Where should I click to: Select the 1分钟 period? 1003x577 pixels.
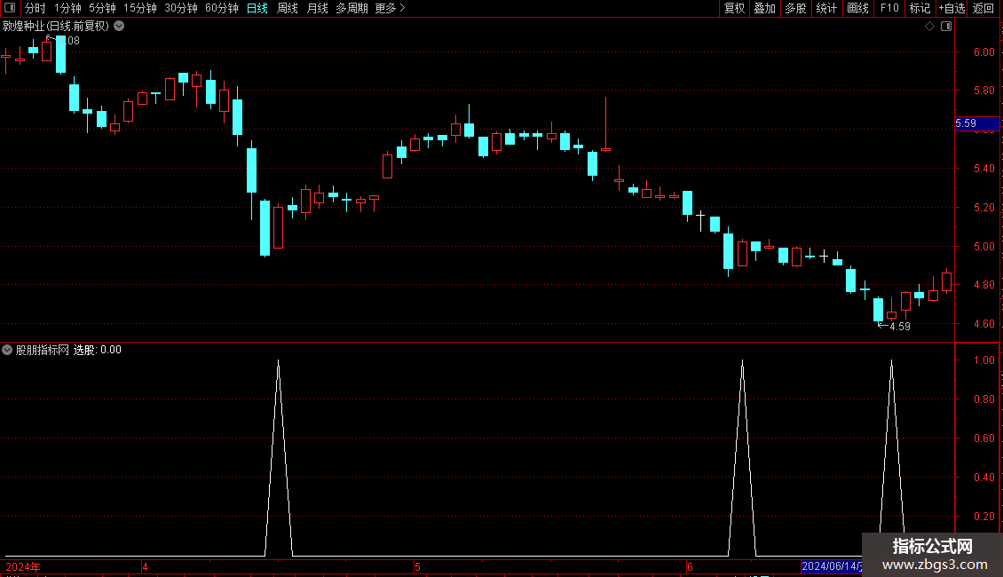coord(67,8)
